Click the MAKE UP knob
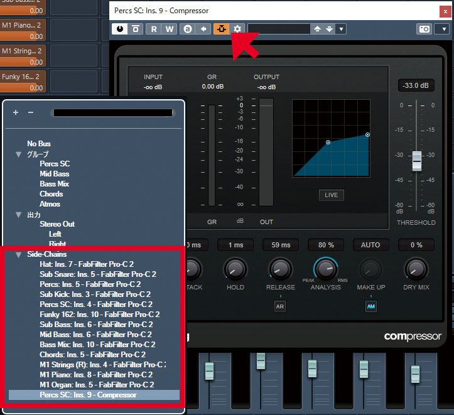This screenshot has height=415, width=454. tap(370, 269)
